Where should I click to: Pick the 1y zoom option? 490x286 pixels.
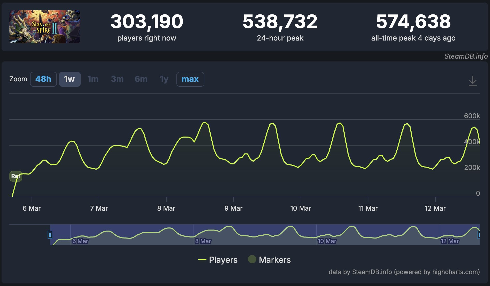[x=164, y=79]
